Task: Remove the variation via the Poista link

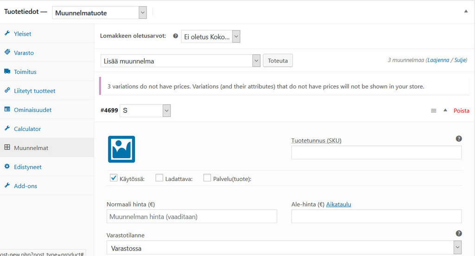Action: tap(461, 111)
